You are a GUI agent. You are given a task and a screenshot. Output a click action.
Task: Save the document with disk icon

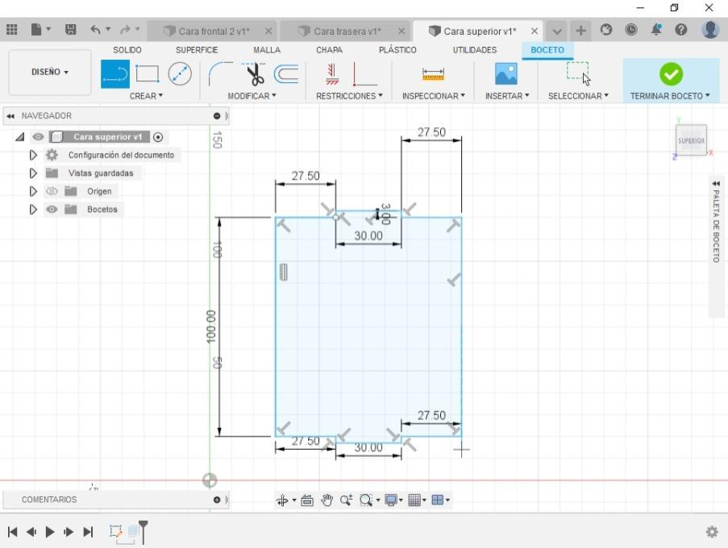tap(71, 30)
